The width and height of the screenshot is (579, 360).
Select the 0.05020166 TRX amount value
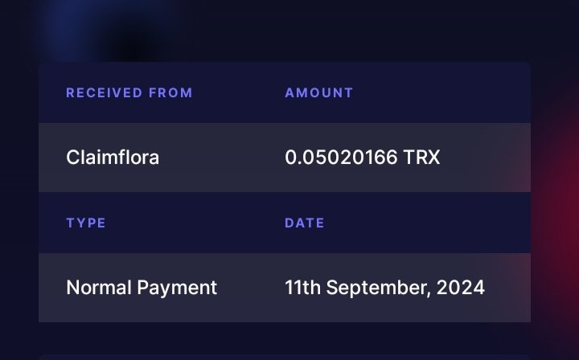362,157
